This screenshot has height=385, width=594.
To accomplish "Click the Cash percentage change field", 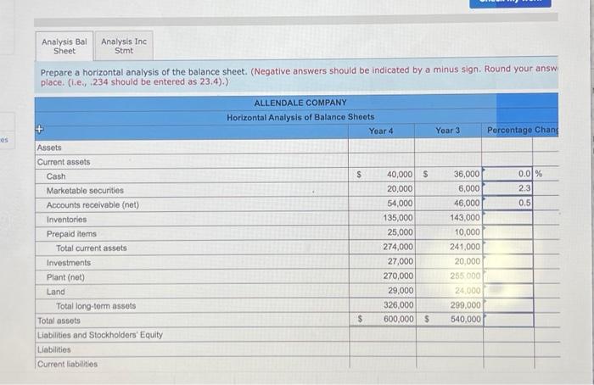I will (x=508, y=174).
